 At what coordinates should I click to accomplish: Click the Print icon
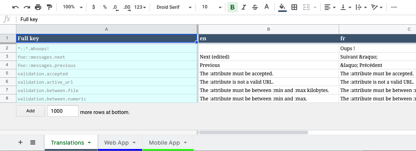38,8
